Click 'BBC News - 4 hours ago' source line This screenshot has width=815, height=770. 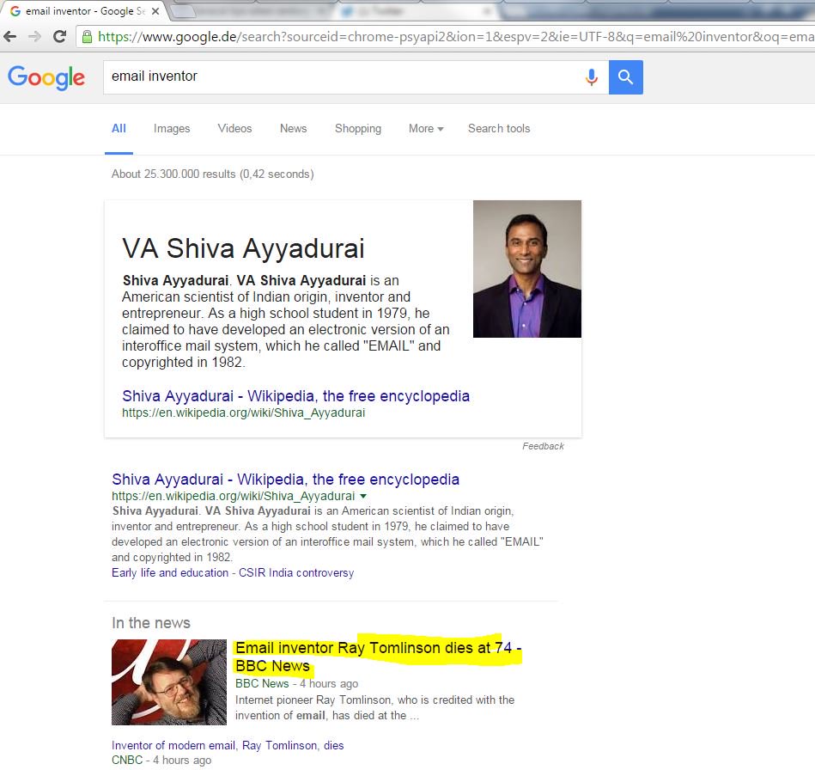tap(297, 684)
